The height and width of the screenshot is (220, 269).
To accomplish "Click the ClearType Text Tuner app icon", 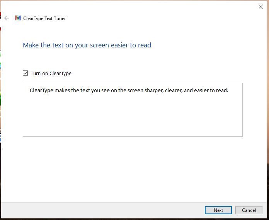I will click(18, 18).
